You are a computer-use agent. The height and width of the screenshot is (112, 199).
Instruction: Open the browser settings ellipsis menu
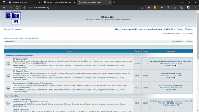pyautogui.click(x=195, y=7)
